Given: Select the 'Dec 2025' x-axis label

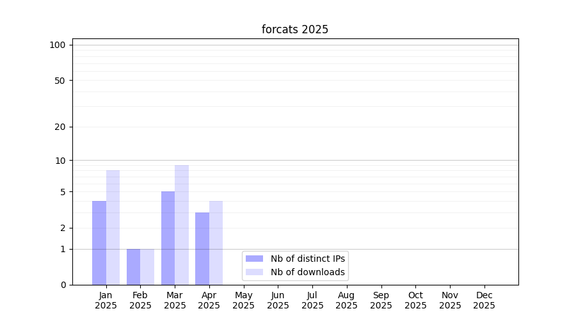Looking at the screenshot, I should (484, 300).
